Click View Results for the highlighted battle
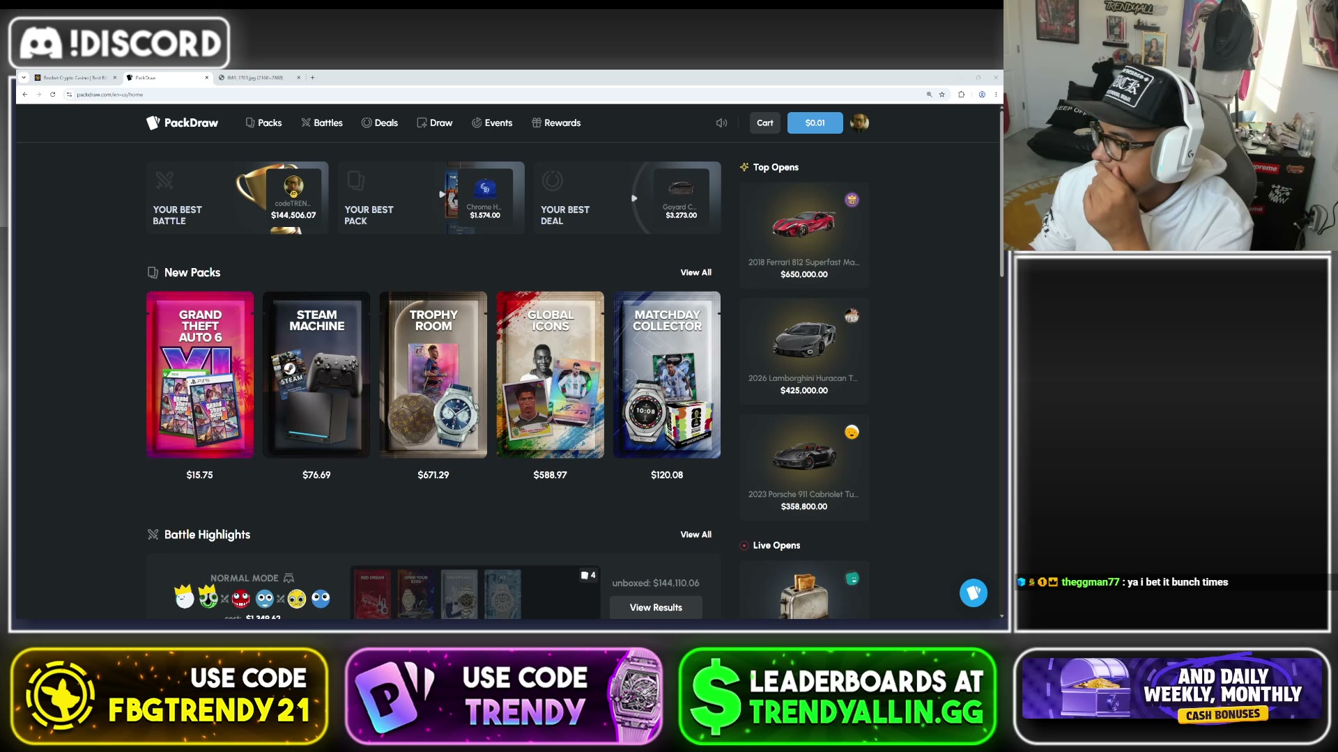1338x752 pixels. click(x=656, y=607)
